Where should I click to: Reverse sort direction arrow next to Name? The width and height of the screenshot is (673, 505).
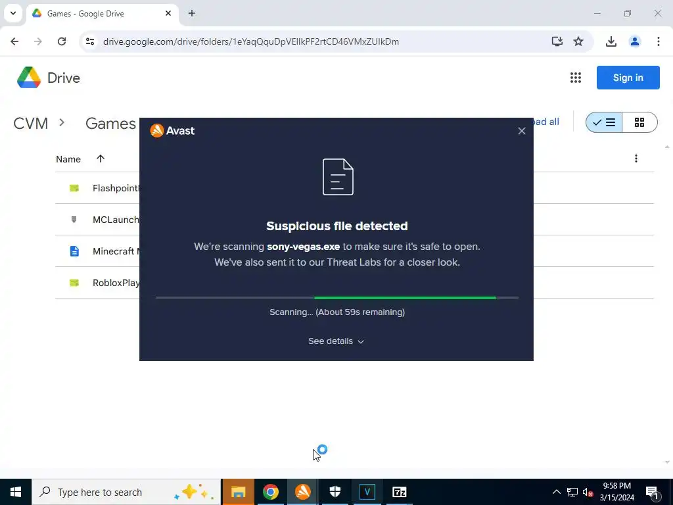point(101,159)
